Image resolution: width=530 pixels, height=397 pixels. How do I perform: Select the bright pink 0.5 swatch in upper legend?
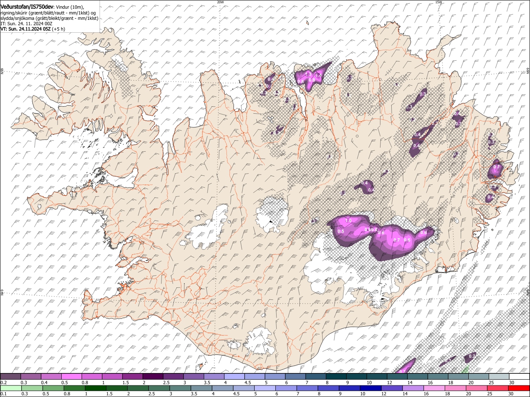(72, 376)
